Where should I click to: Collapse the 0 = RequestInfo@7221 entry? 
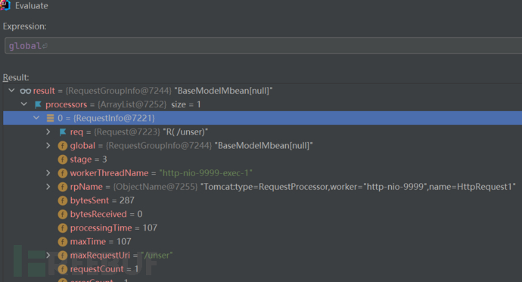[36, 118]
